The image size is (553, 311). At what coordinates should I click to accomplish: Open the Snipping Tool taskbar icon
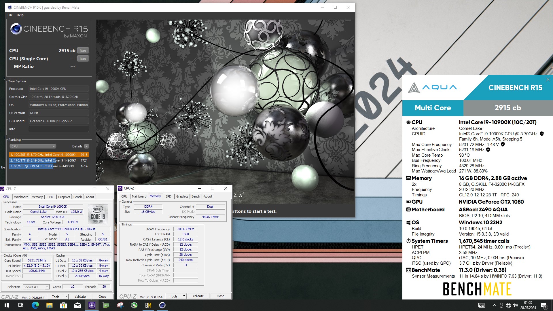(120, 305)
